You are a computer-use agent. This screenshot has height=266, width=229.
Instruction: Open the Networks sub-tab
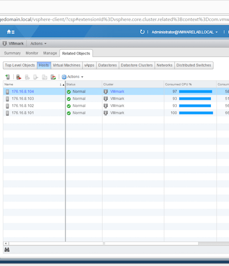click(165, 65)
